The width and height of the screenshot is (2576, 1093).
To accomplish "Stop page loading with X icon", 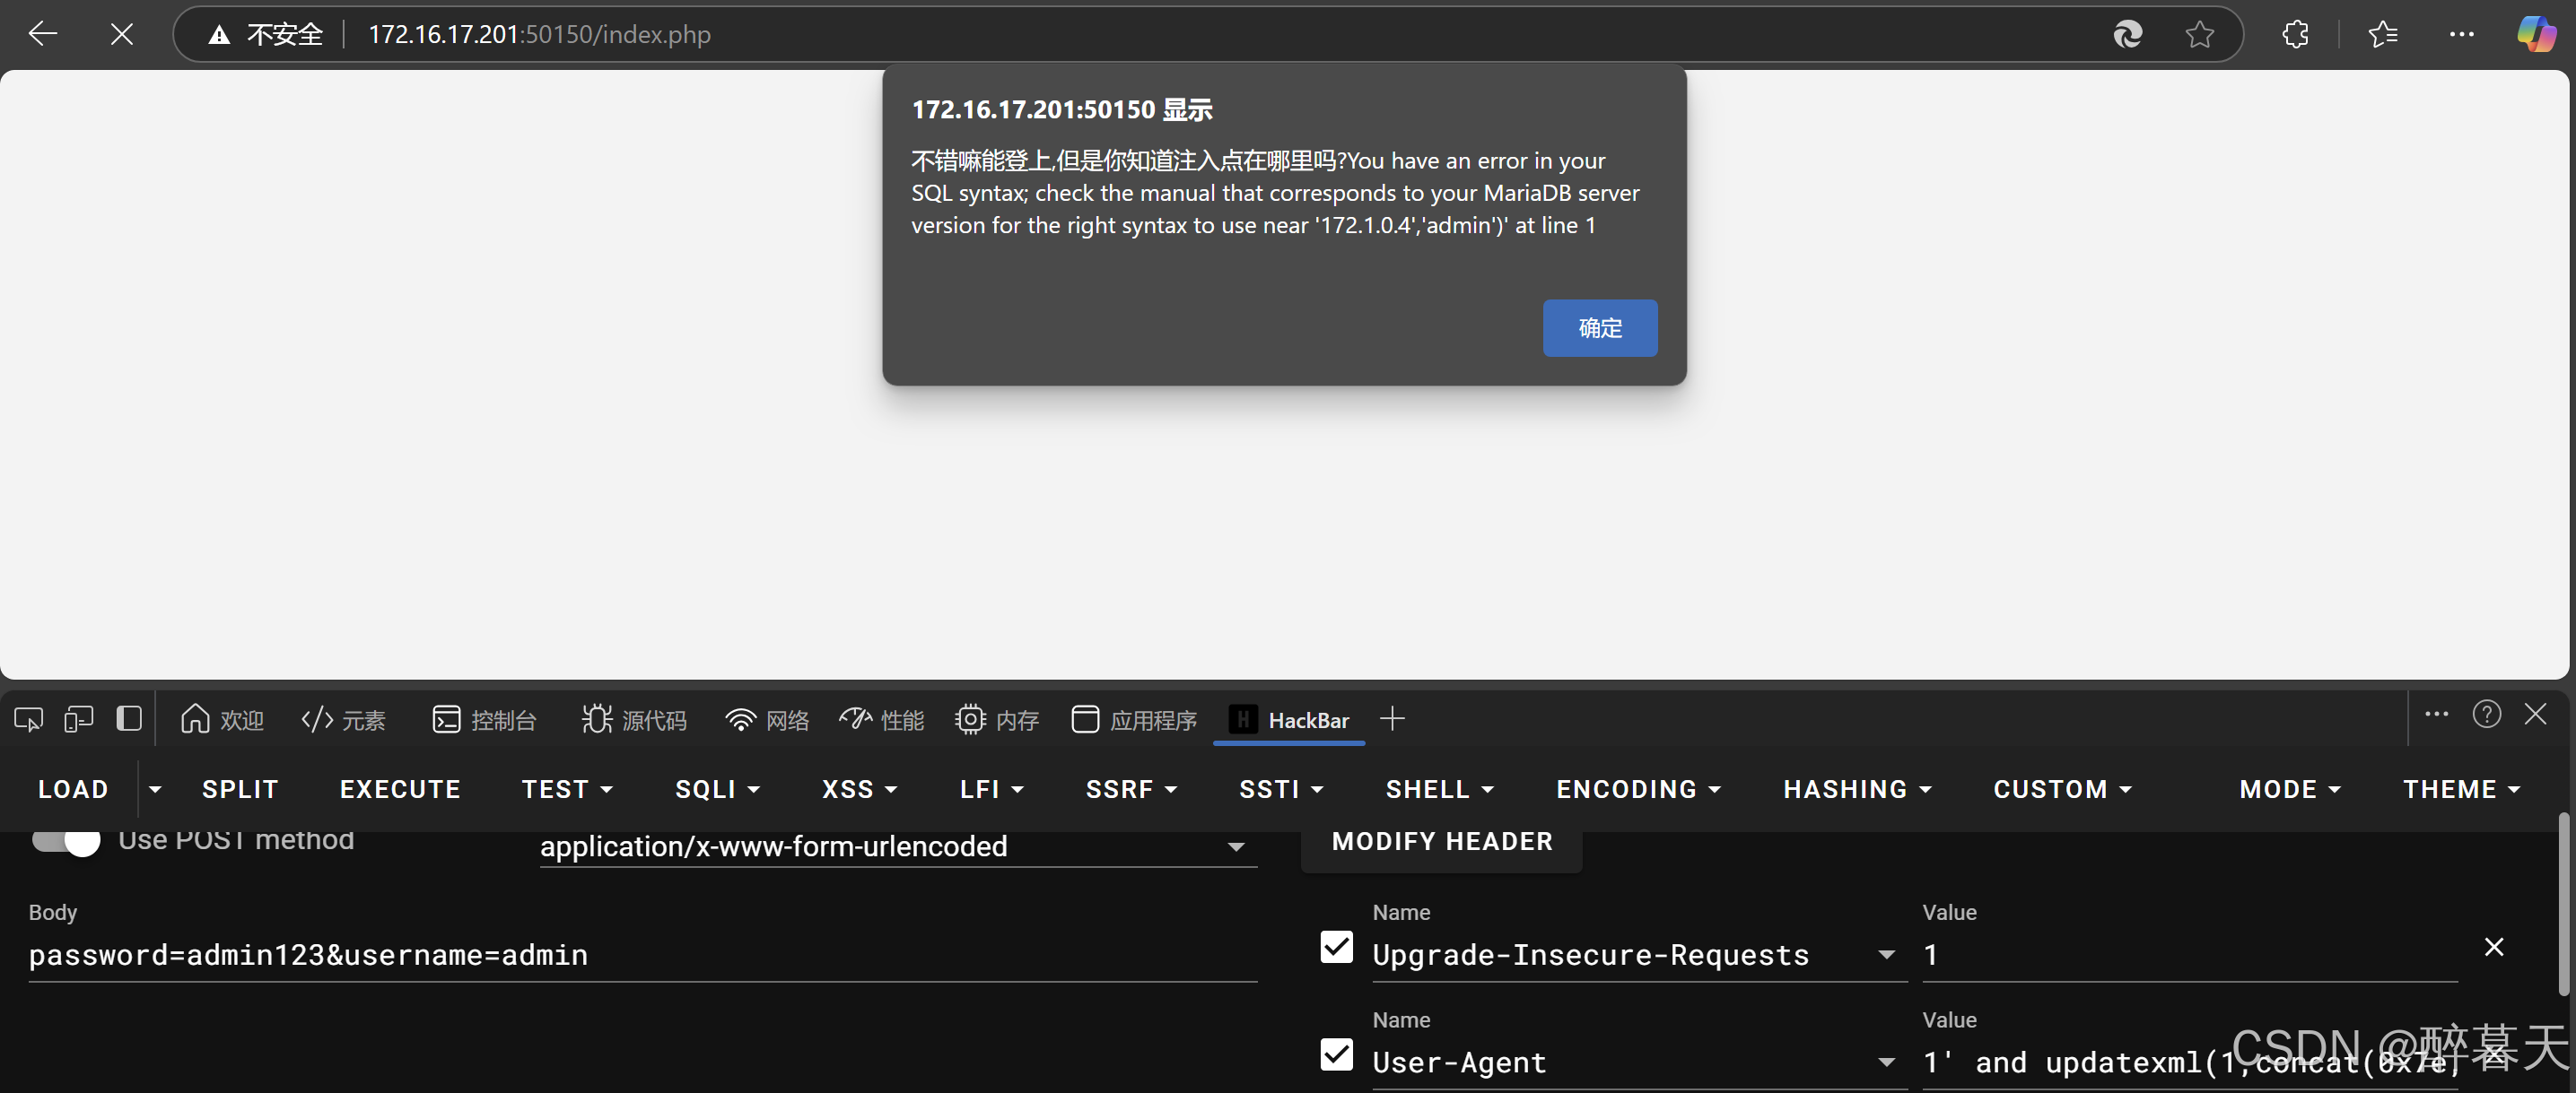I will pos(121,34).
